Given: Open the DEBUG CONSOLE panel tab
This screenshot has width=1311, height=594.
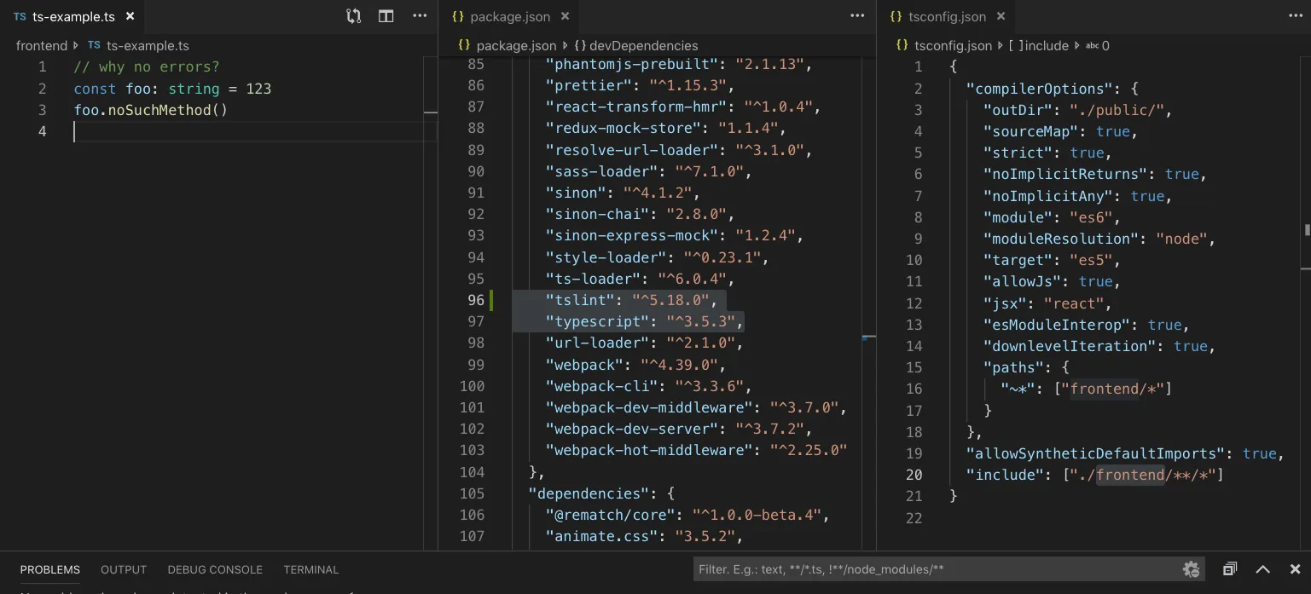Looking at the screenshot, I should tap(215, 569).
